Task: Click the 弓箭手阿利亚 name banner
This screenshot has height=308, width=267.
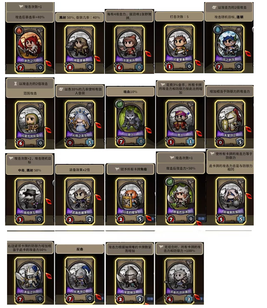Action: [x=30, y=136]
